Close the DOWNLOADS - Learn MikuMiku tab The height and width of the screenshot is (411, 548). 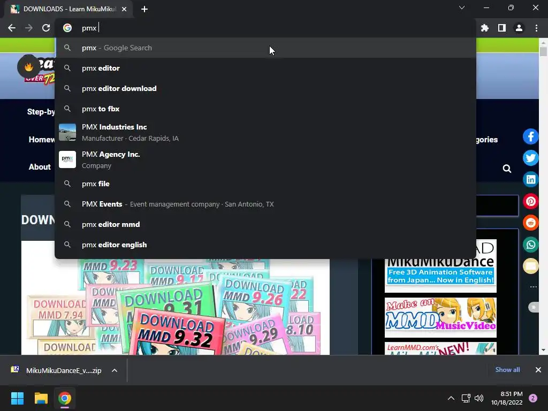124,9
